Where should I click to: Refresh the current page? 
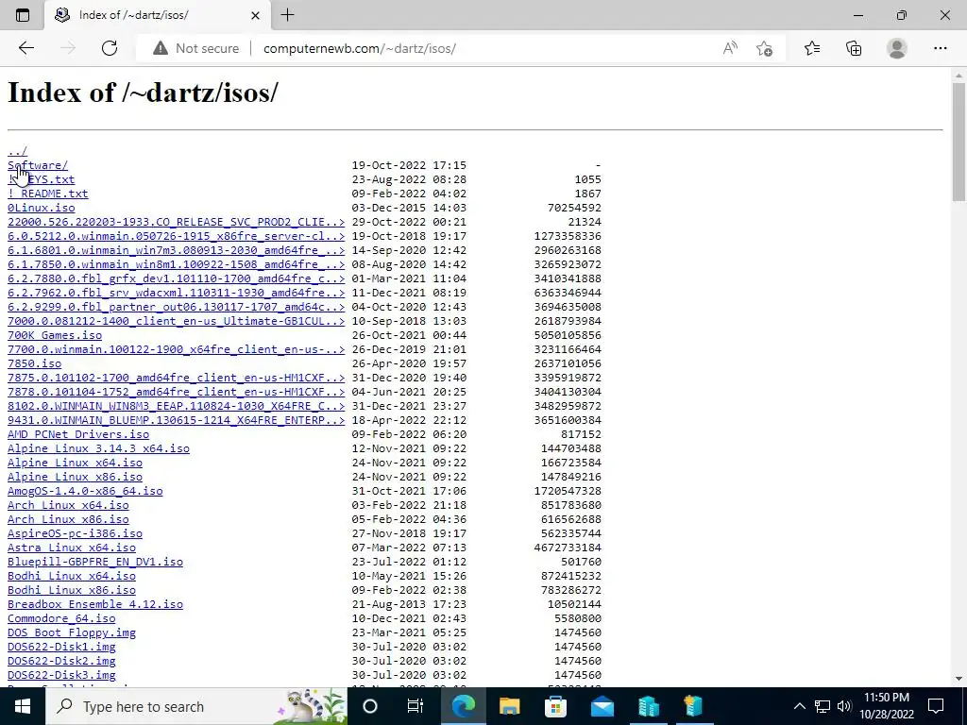110,48
